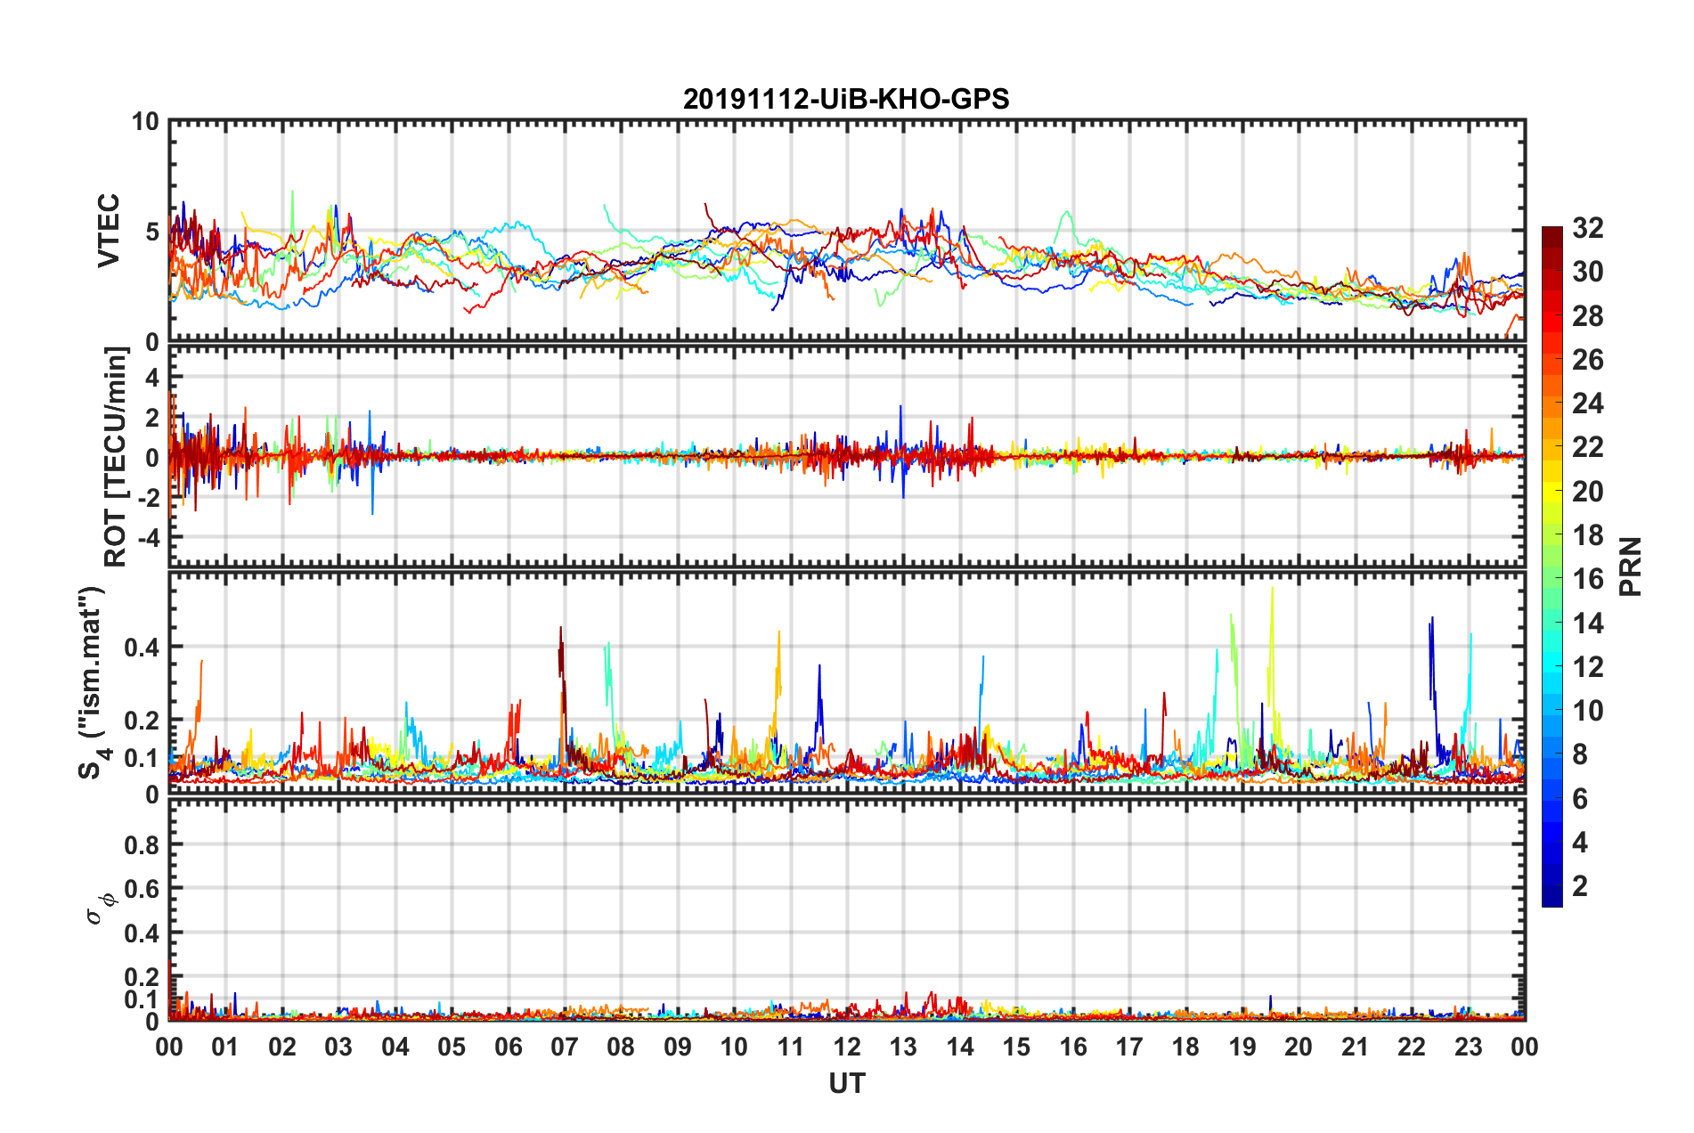Click the UT hour tick label "23"
This screenshot has width=1694, height=1133.
click(1469, 1047)
